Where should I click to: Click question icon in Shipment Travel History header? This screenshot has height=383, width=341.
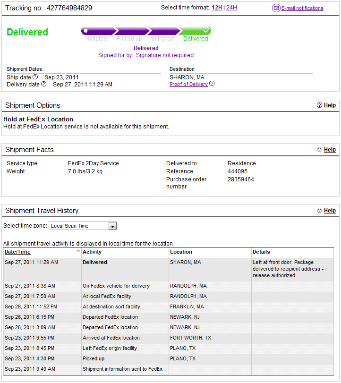[x=319, y=211]
